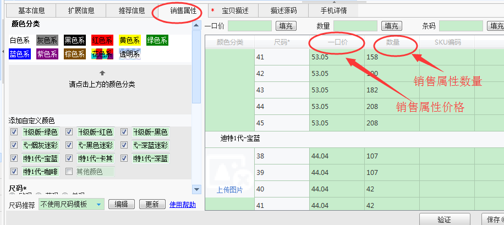
Task: Click the 验证 button
Action: (444, 219)
